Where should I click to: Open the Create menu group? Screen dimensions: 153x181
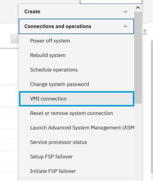[76, 11]
